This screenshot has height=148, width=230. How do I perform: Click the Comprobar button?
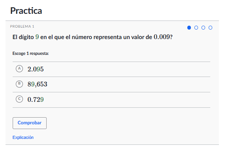[x=30, y=123]
